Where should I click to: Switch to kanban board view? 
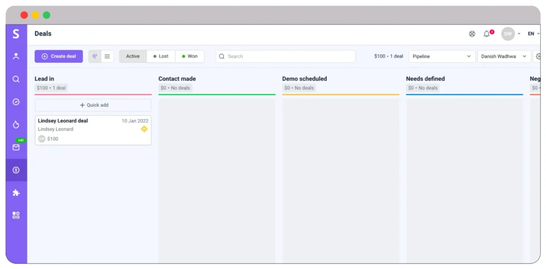(95, 56)
